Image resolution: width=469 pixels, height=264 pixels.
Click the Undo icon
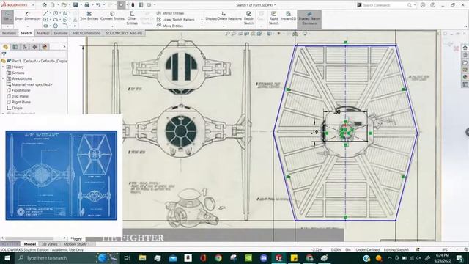(98, 5)
